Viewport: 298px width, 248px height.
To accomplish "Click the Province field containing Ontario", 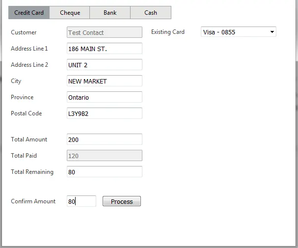I will pyautogui.click(x=104, y=97).
